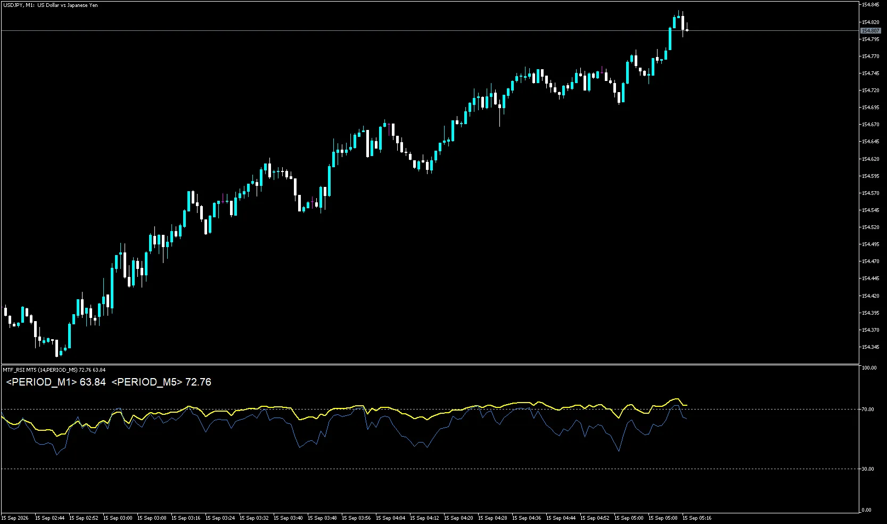Click the 15 Sep 04:12 time label
The height and width of the screenshot is (524, 887).
[424, 518]
